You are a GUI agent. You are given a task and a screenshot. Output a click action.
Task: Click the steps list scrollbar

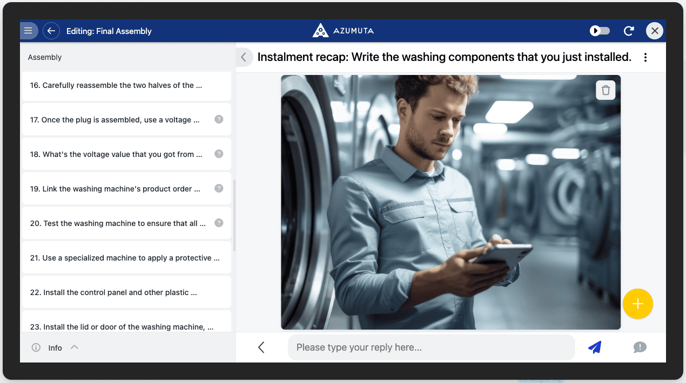pyautogui.click(x=234, y=216)
